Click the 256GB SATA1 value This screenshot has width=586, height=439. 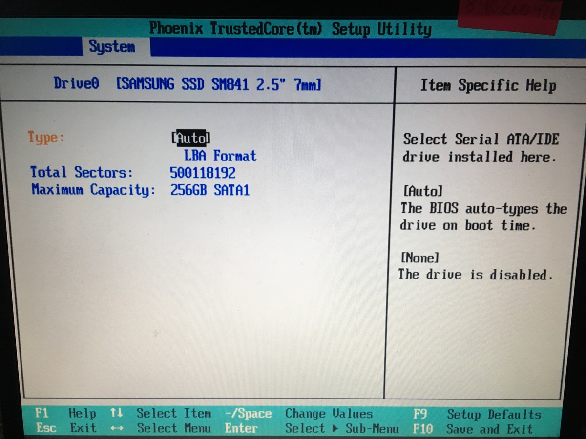pyautogui.click(x=210, y=190)
